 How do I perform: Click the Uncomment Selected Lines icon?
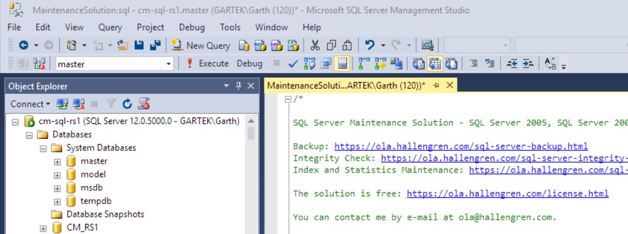[x=489, y=63]
